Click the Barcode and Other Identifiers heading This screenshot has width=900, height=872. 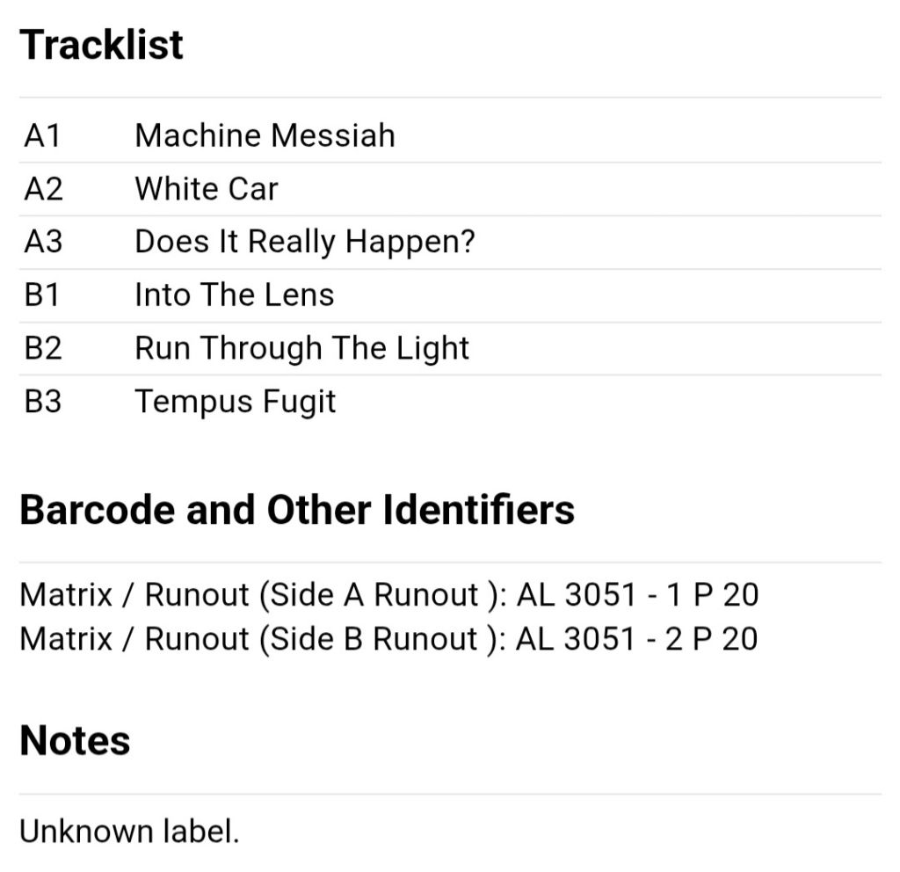(297, 510)
